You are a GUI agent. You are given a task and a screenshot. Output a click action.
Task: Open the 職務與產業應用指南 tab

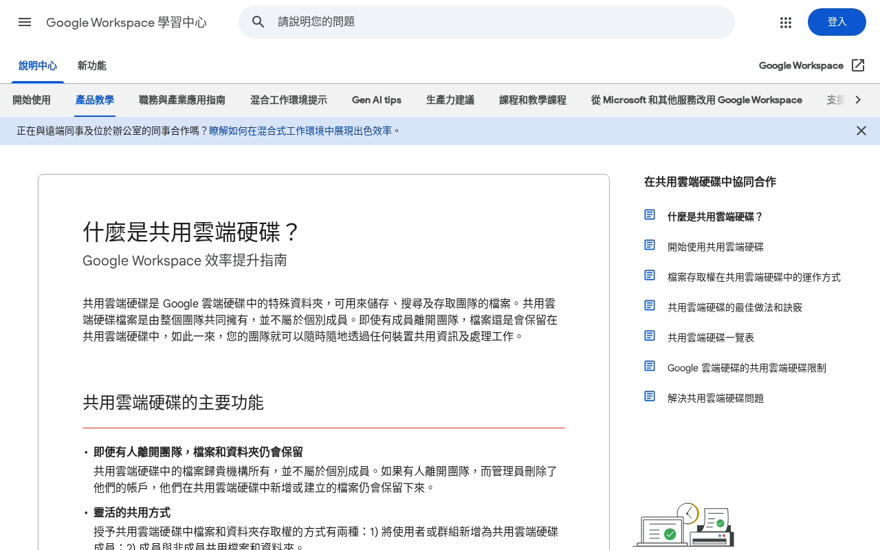[182, 100]
